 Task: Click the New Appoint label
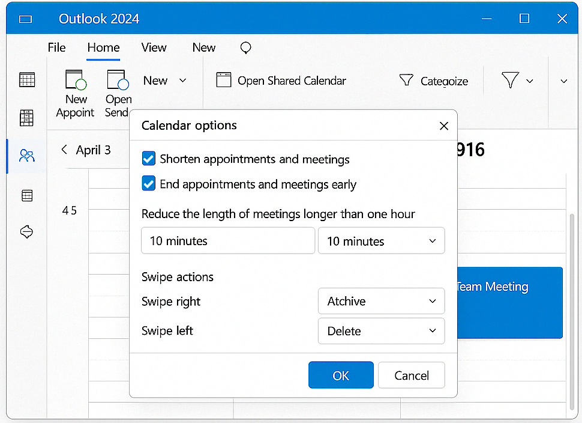pos(76,106)
